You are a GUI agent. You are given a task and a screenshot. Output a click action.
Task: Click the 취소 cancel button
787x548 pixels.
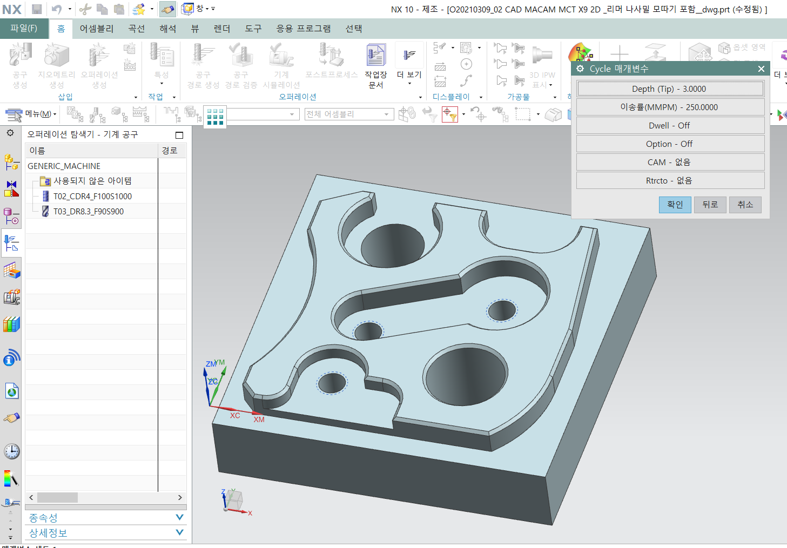tap(745, 205)
